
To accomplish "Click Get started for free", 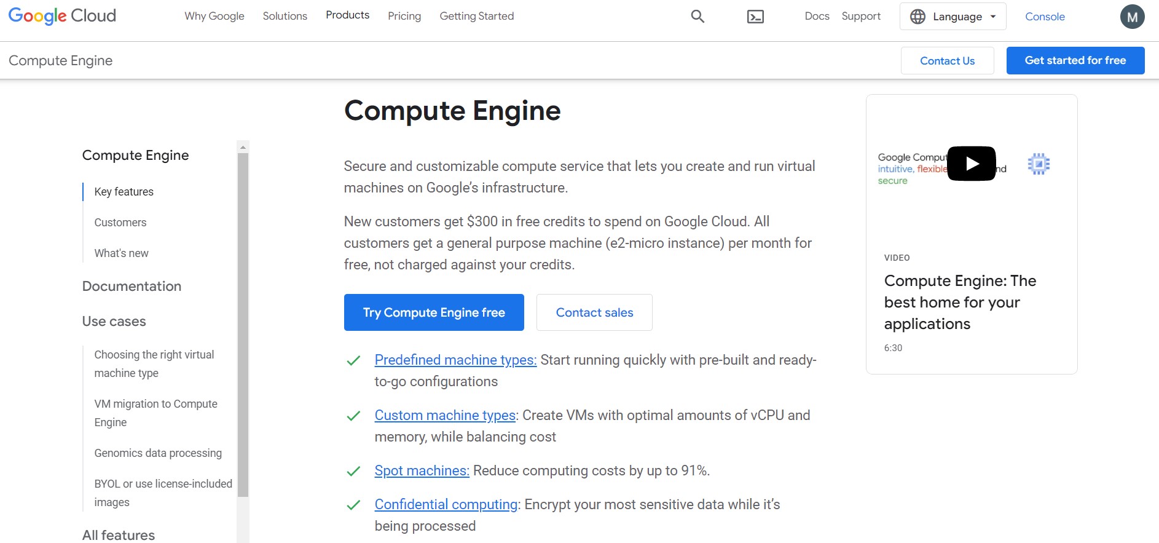I will [x=1075, y=60].
